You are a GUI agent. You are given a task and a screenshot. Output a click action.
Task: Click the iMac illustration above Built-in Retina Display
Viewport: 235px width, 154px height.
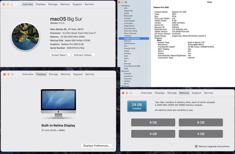pyautogui.click(x=59, y=104)
